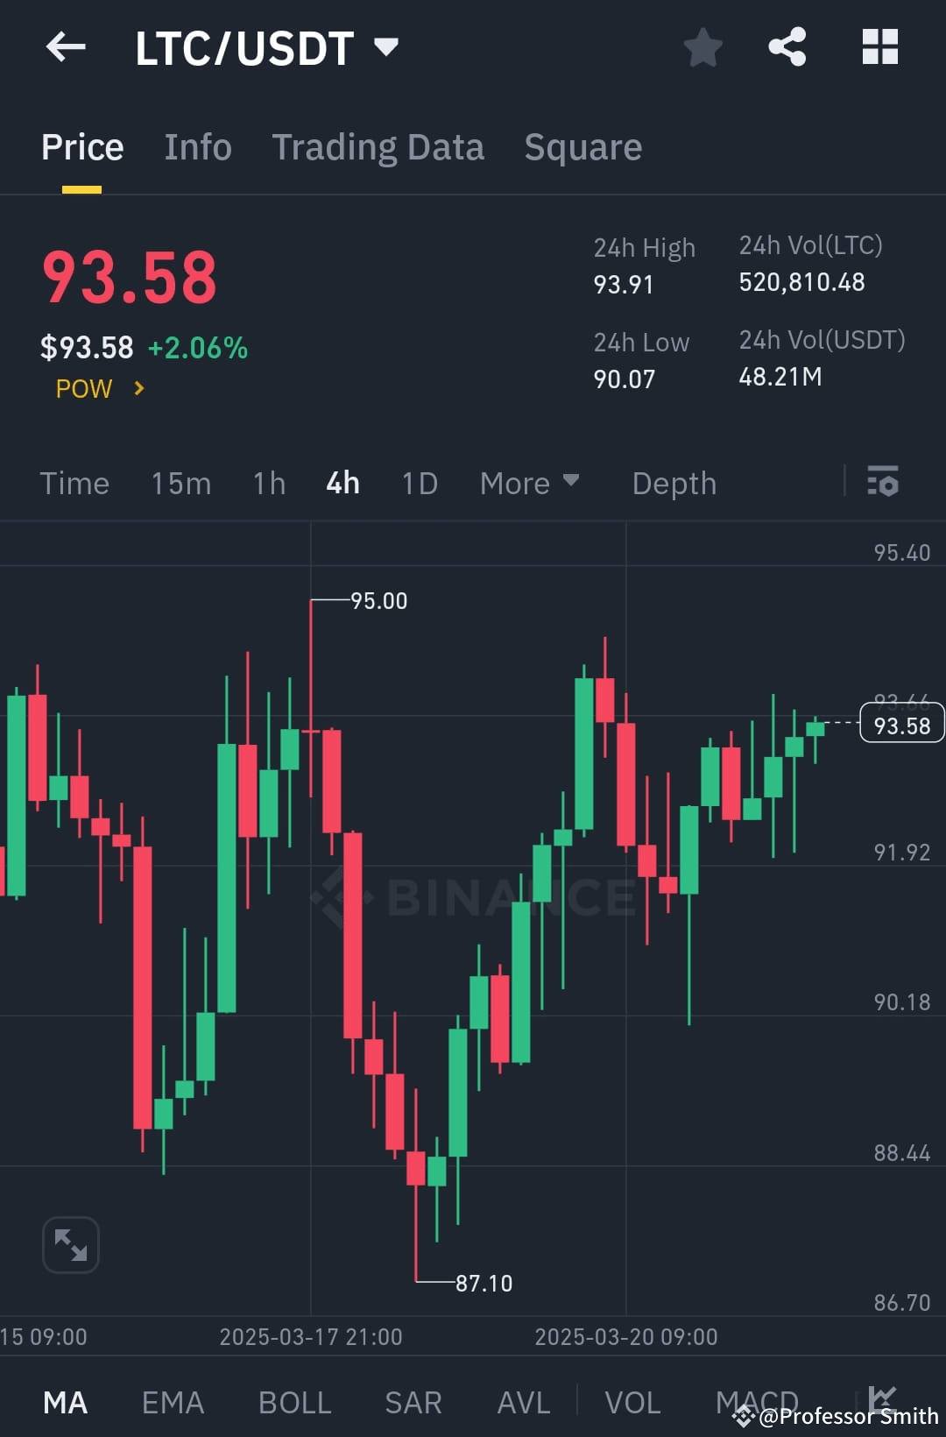Tap the back arrow to exit chart
Screen dimensions: 946x1437
[66, 48]
